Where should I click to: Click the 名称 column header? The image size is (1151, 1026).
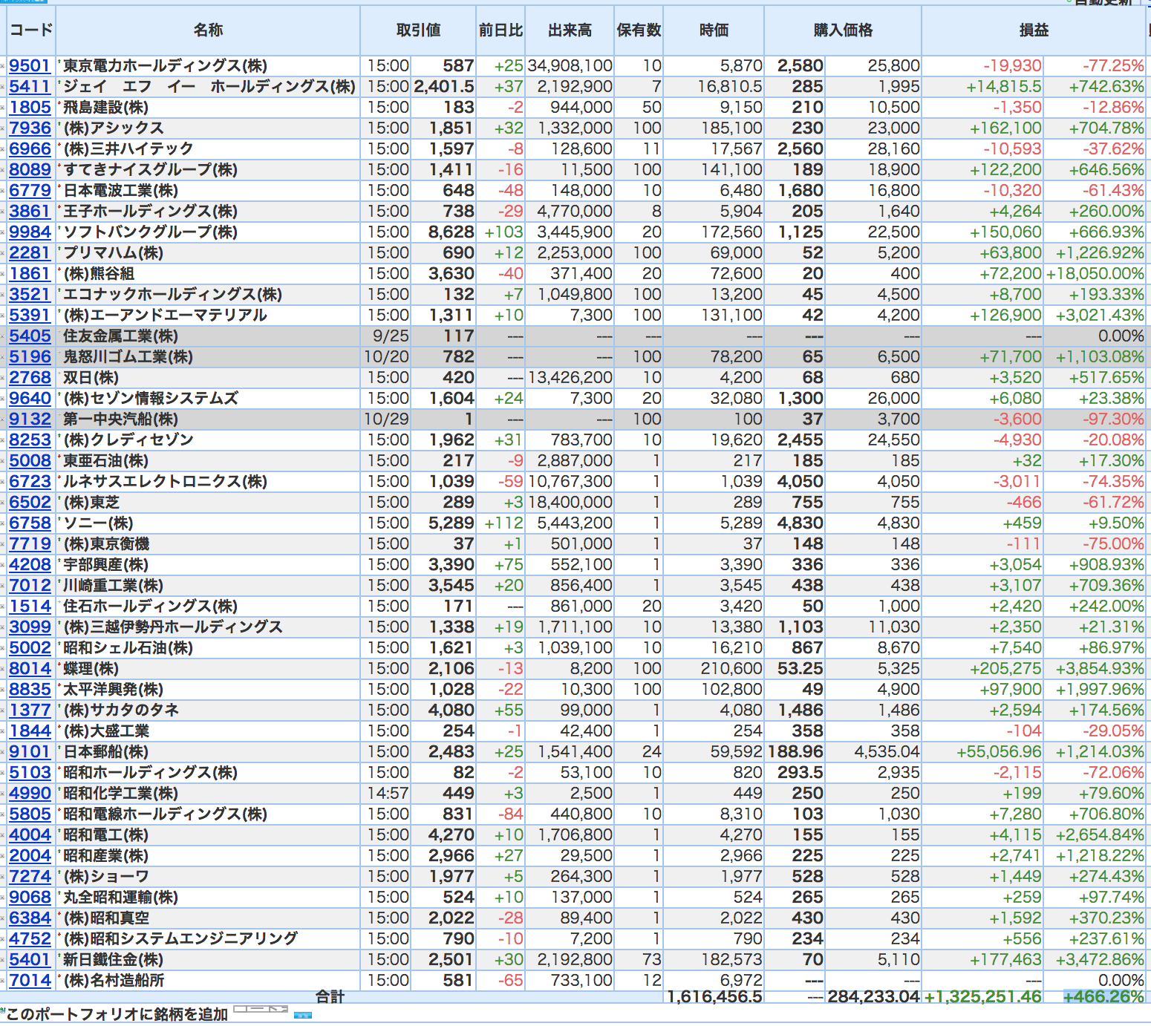[208, 30]
